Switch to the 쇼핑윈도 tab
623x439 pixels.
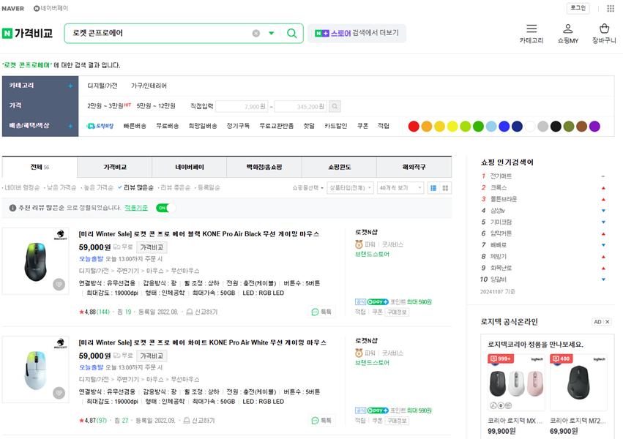[x=339, y=167]
